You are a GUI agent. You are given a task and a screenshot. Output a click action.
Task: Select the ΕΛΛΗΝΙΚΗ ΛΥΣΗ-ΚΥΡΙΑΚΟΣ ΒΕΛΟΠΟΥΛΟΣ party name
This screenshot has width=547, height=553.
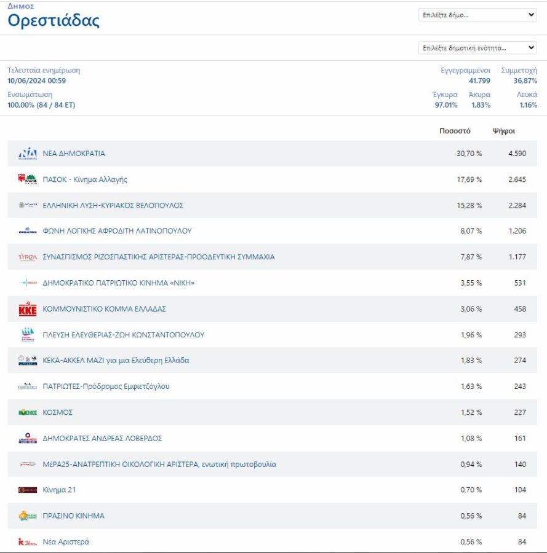click(113, 205)
